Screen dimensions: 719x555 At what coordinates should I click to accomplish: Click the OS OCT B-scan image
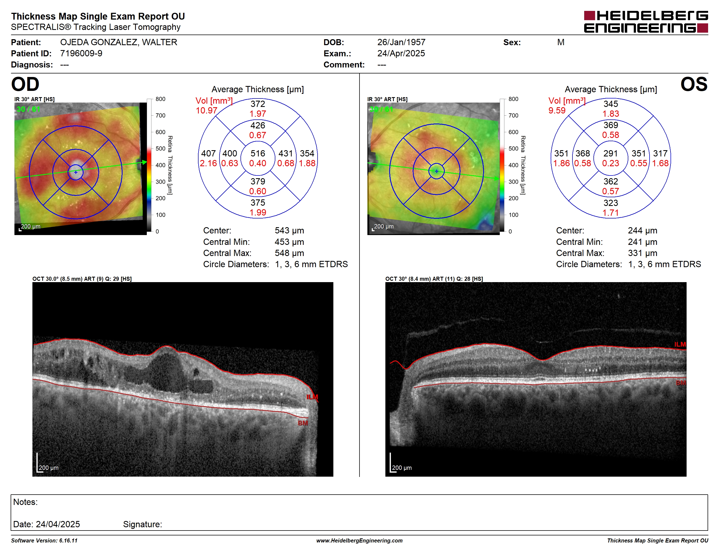(536, 379)
